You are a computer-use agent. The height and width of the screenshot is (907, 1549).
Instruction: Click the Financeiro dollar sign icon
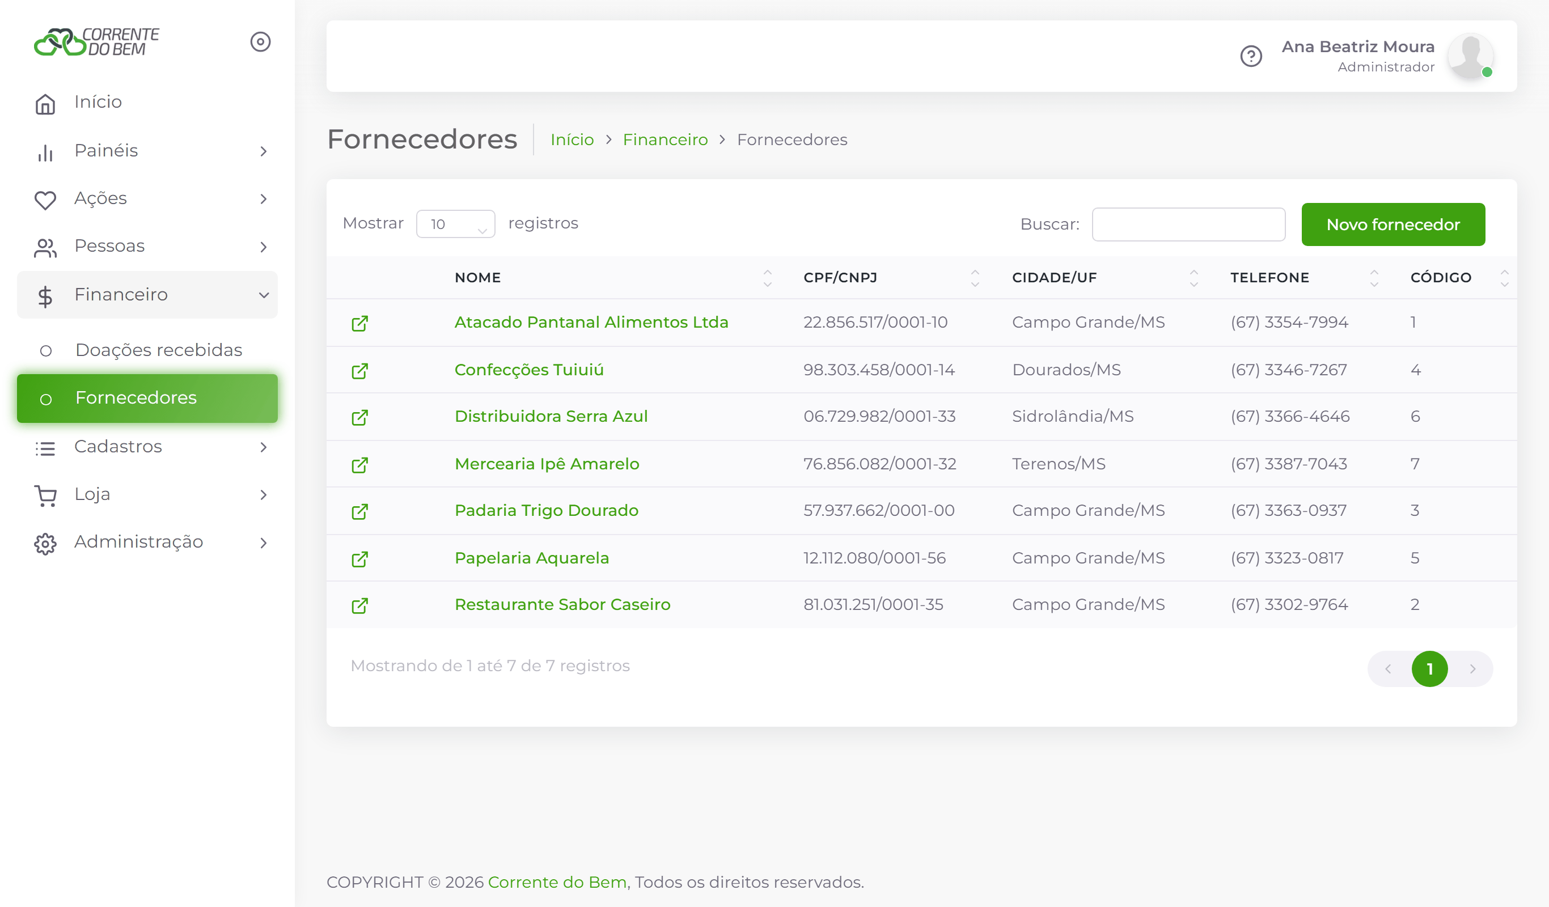pos(45,296)
